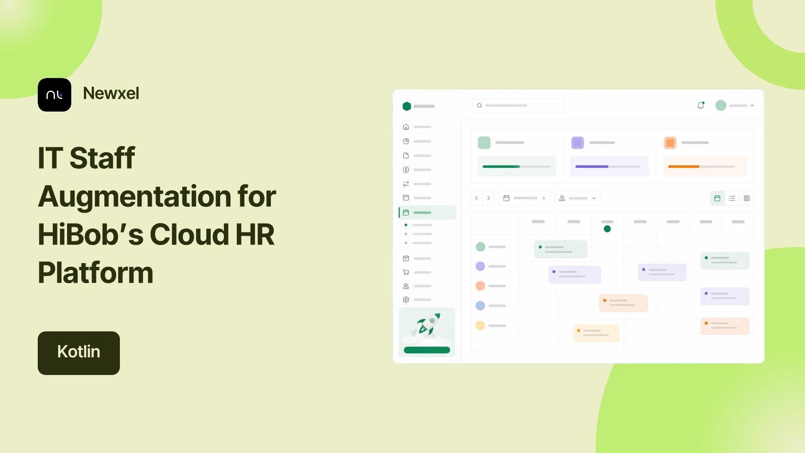This screenshot has height=453, width=805.
Task: Open the notification bell
Action: 701,105
